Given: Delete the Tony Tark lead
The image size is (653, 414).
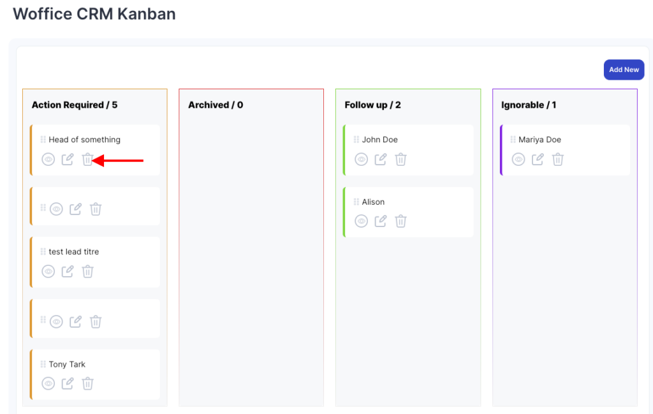Looking at the screenshot, I should click(88, 384).
